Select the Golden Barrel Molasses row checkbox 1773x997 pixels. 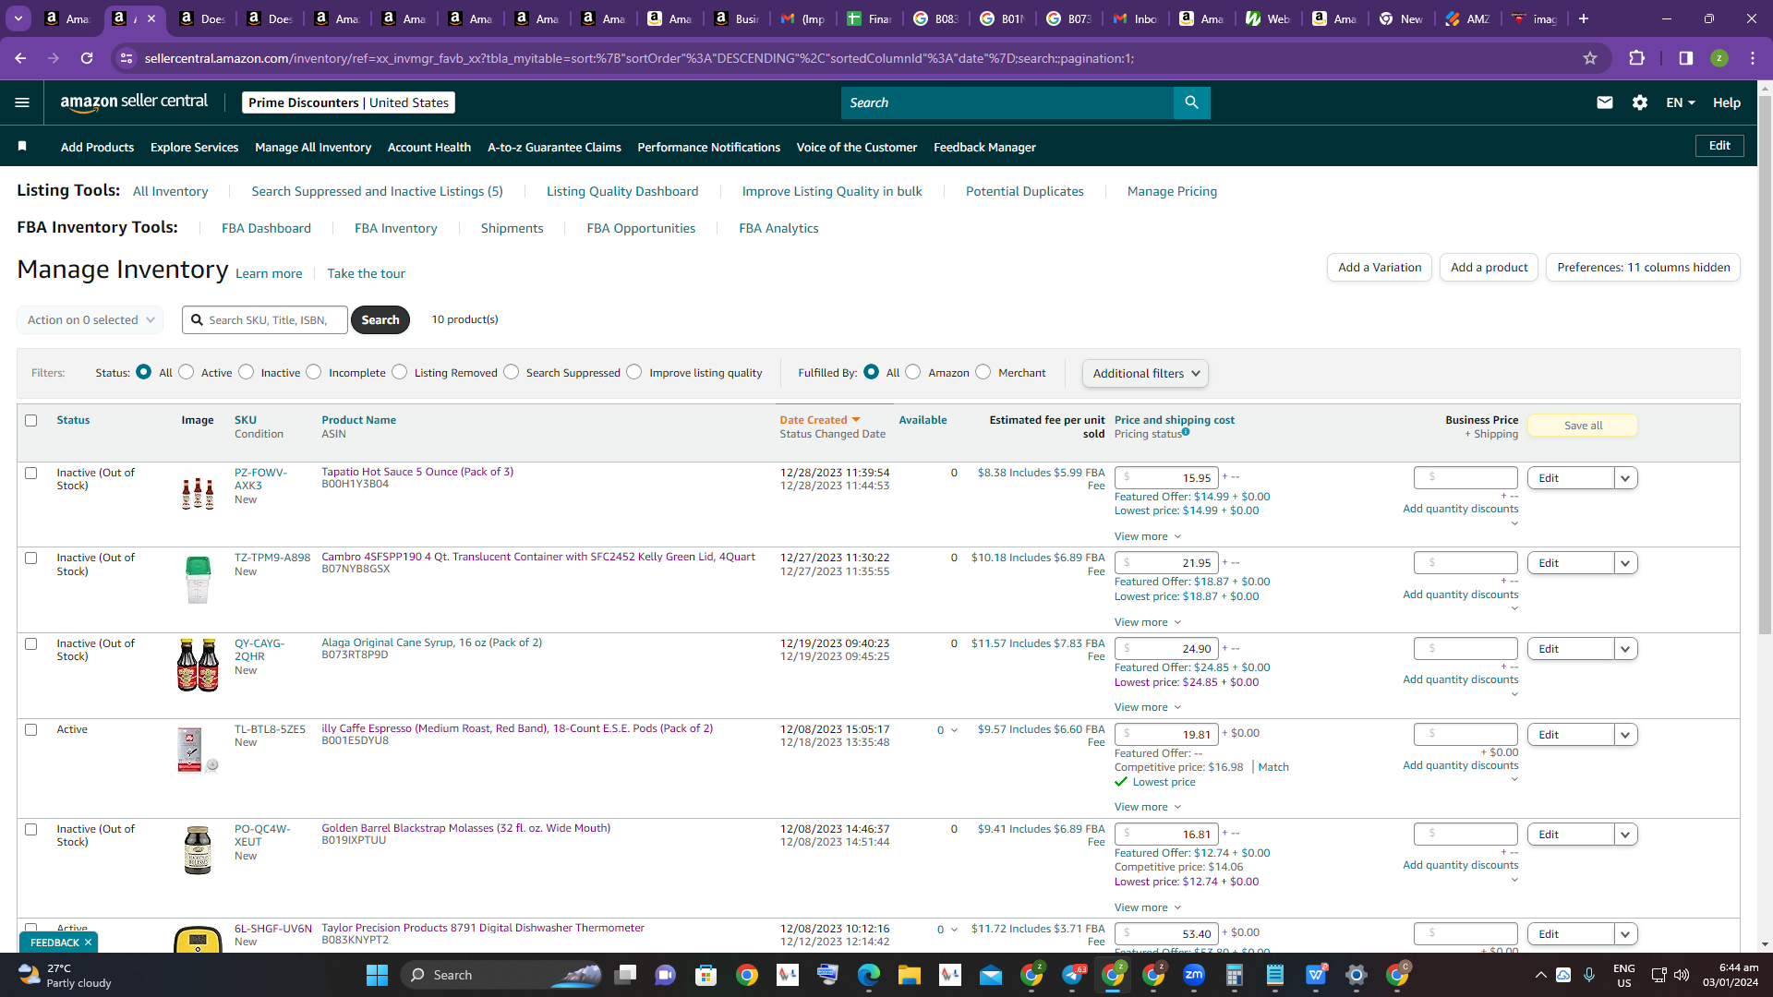(x=30, y=830)
